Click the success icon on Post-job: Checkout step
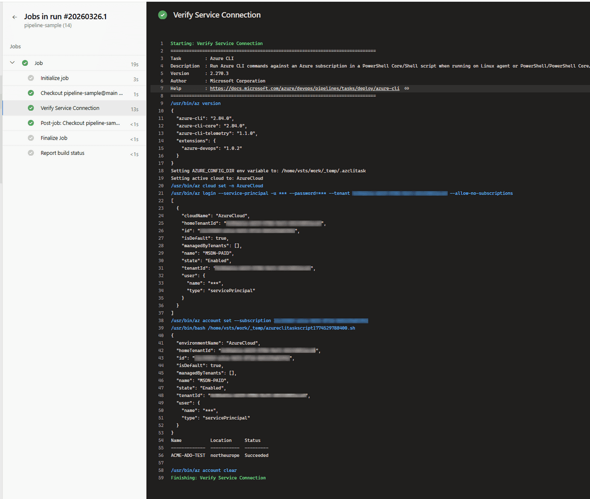The width and height of the screenshot is (590, 499). [x=30, y=123]
